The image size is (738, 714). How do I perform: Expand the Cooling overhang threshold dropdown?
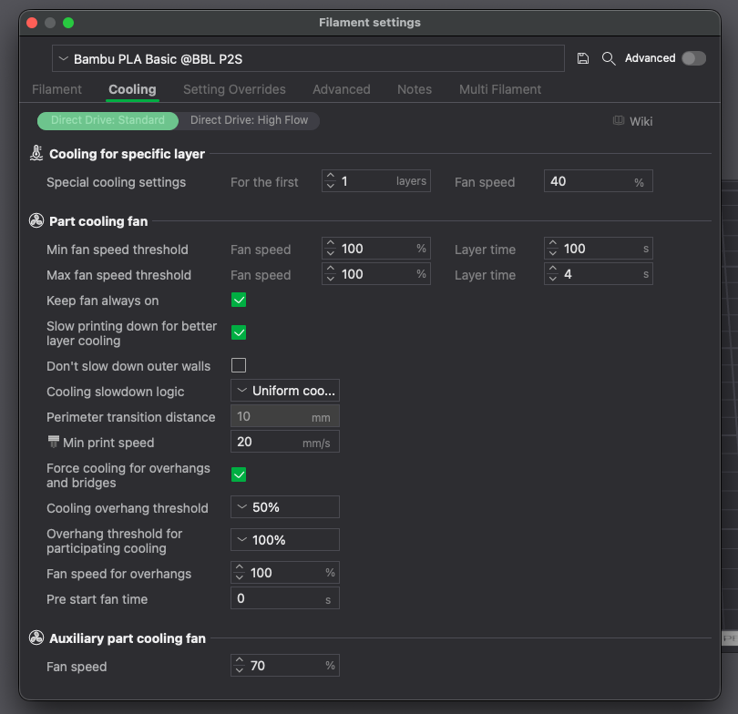285,506
